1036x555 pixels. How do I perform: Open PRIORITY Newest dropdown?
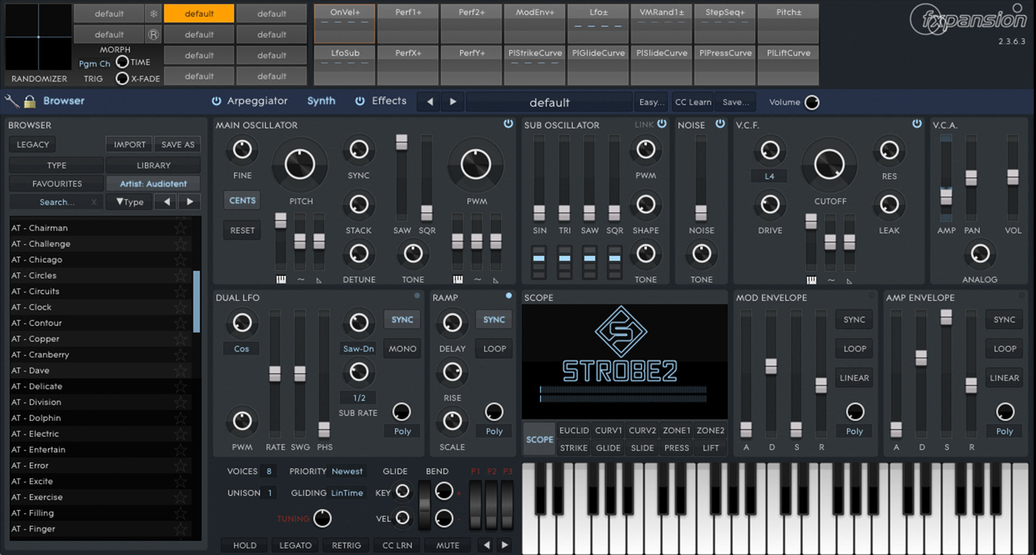(347, 471)
